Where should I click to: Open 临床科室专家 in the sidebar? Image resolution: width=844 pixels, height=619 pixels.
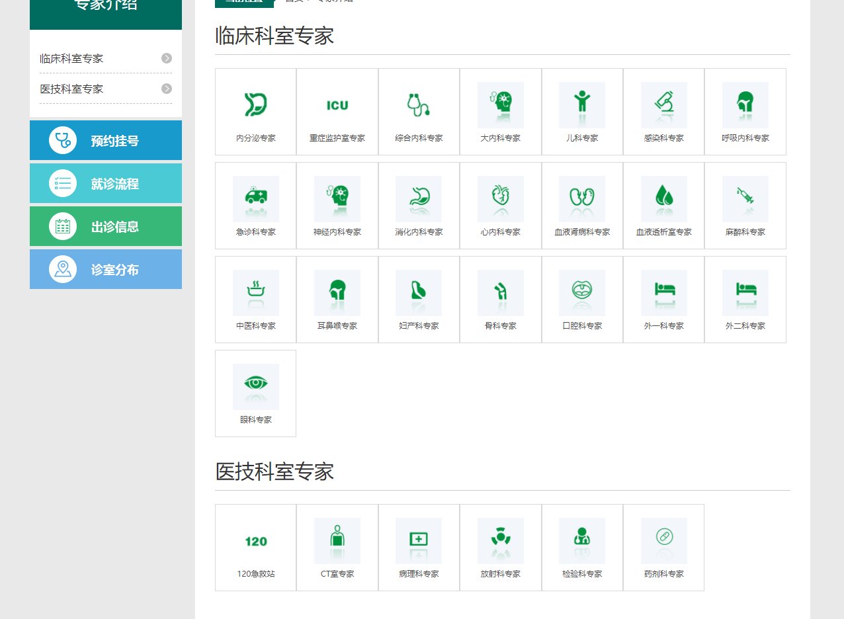[x=71, y=58]
